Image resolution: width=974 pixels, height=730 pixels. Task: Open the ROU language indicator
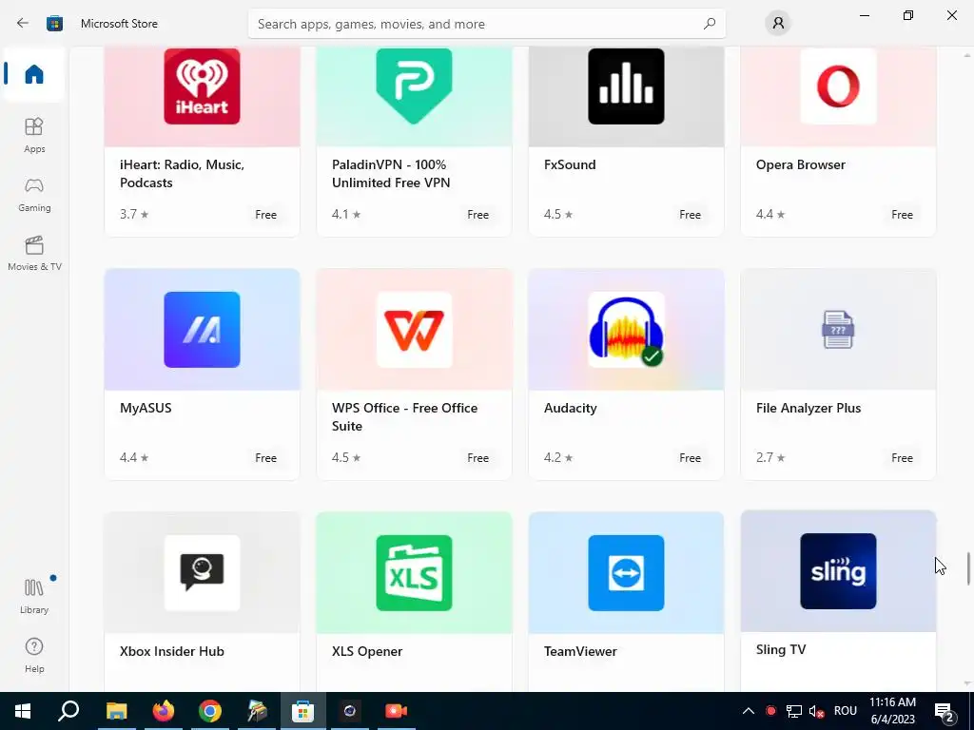click(845, 711)
